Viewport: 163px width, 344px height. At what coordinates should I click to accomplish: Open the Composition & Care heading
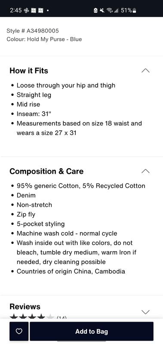point(46,171)
